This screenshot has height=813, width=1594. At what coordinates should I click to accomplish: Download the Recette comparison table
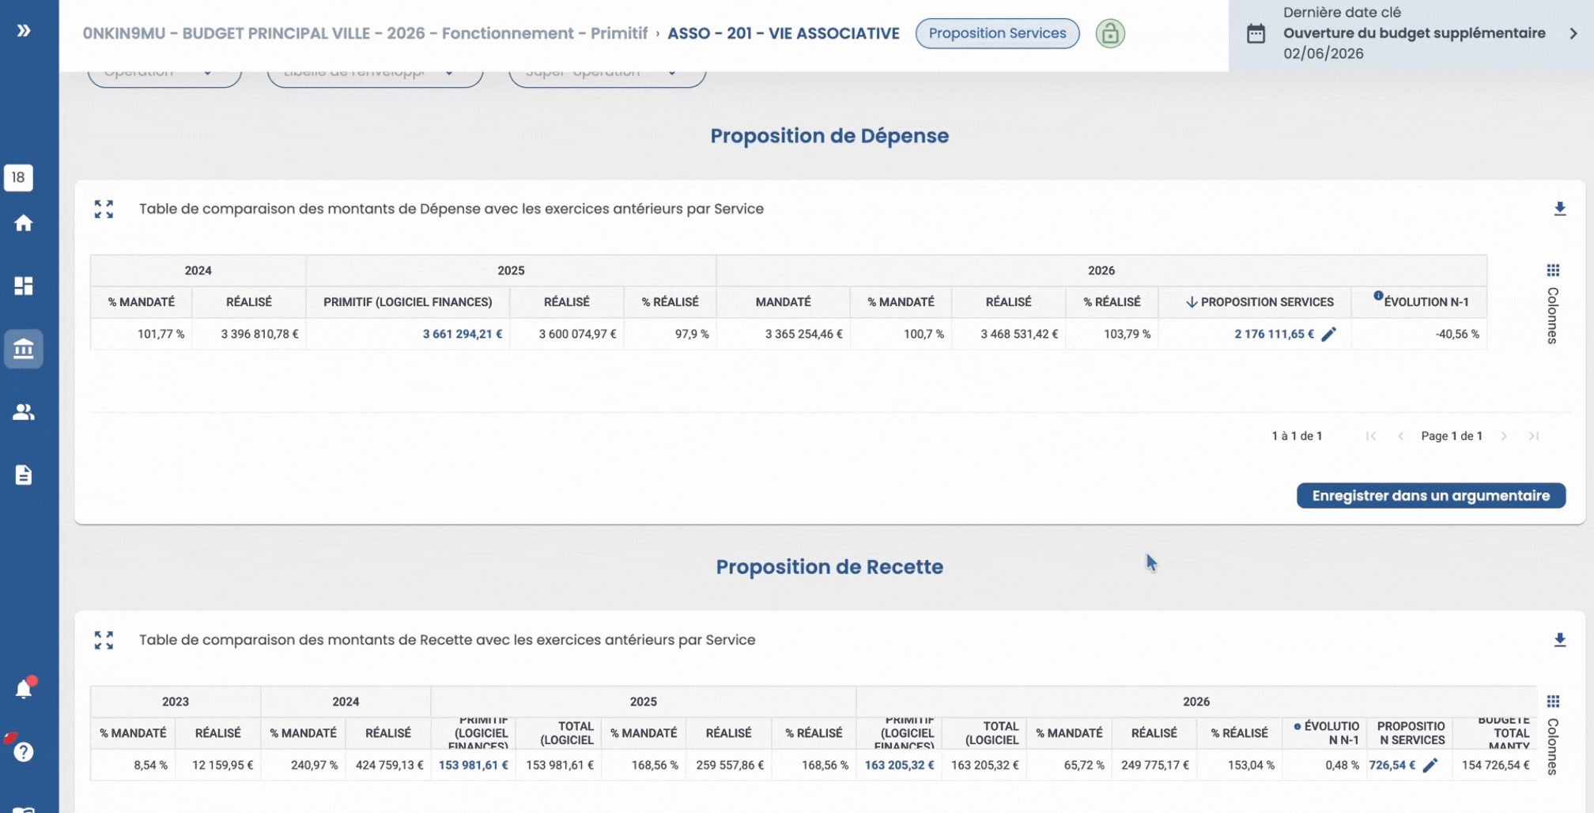(x=1559, y=640)
